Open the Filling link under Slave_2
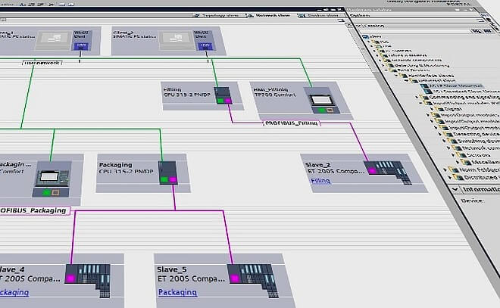This screenshot has width=500, height=308. pos(320,181)
